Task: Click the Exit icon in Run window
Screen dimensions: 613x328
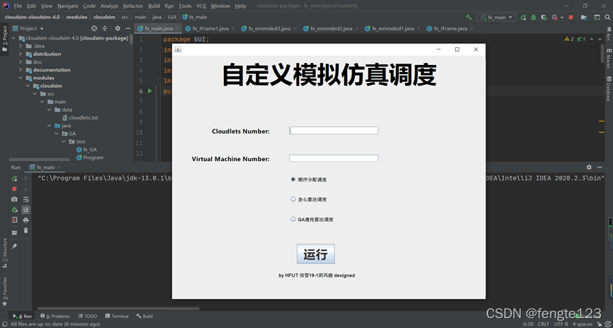Action: (14, 220)
